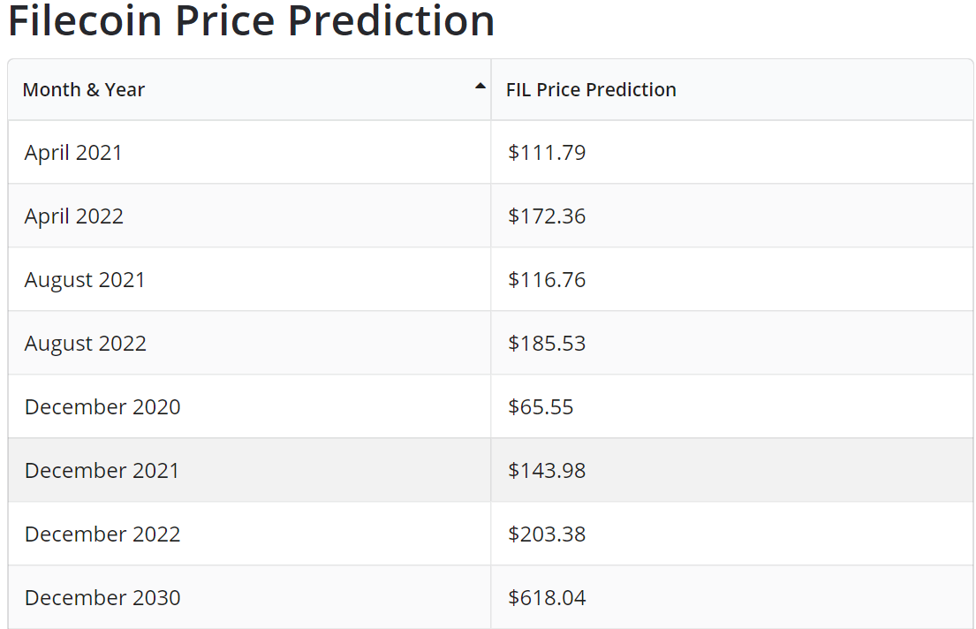Sort by FIL Price Prediction column header

(732, 90)
